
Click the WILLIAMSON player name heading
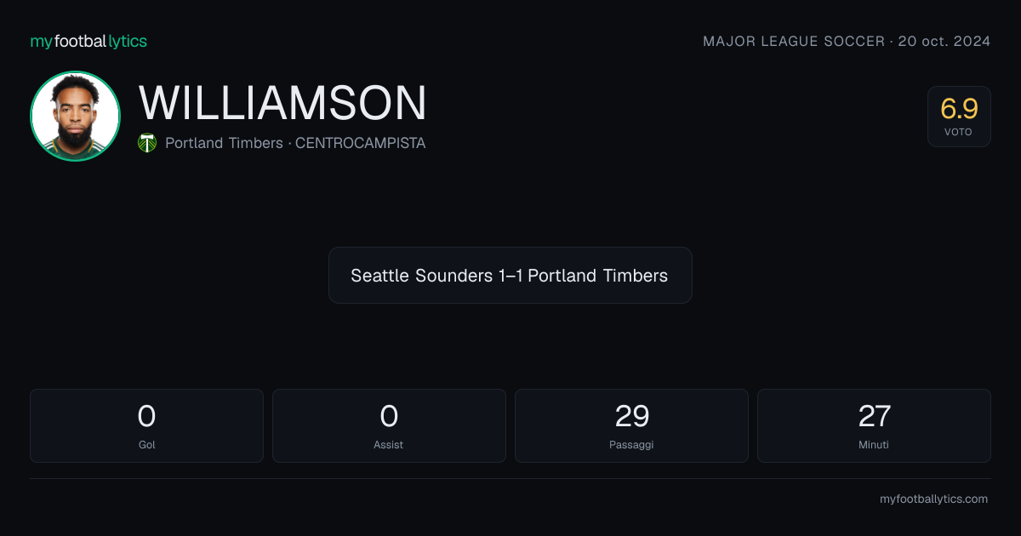coord(282,103)
